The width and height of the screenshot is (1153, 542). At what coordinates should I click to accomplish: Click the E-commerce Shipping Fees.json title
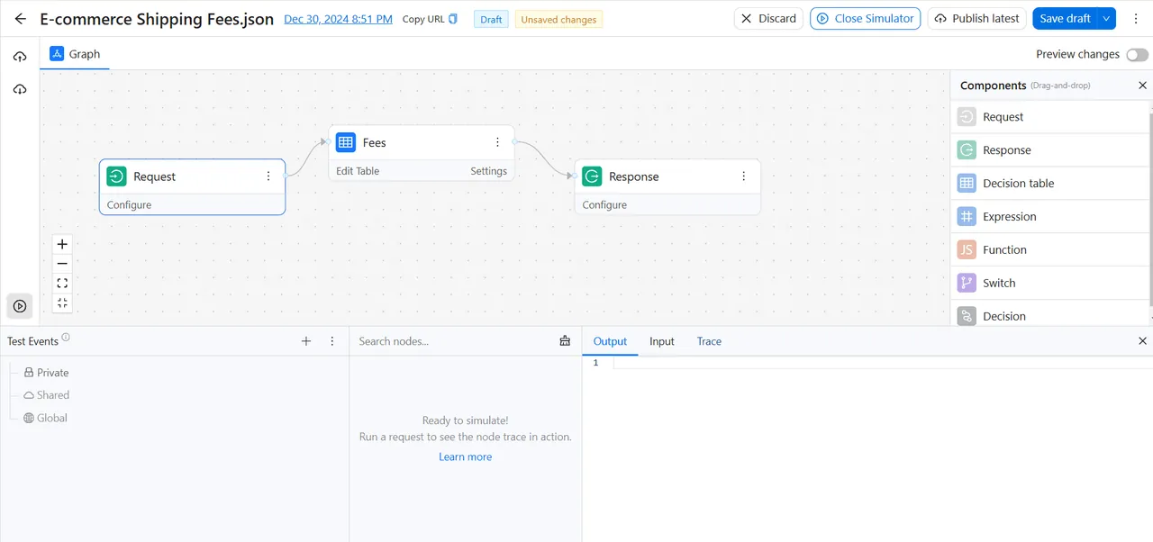point(157,19)
